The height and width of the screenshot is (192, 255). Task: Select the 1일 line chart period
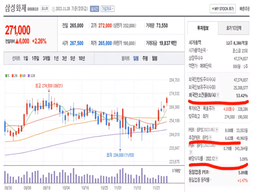[x=26, y=58]
